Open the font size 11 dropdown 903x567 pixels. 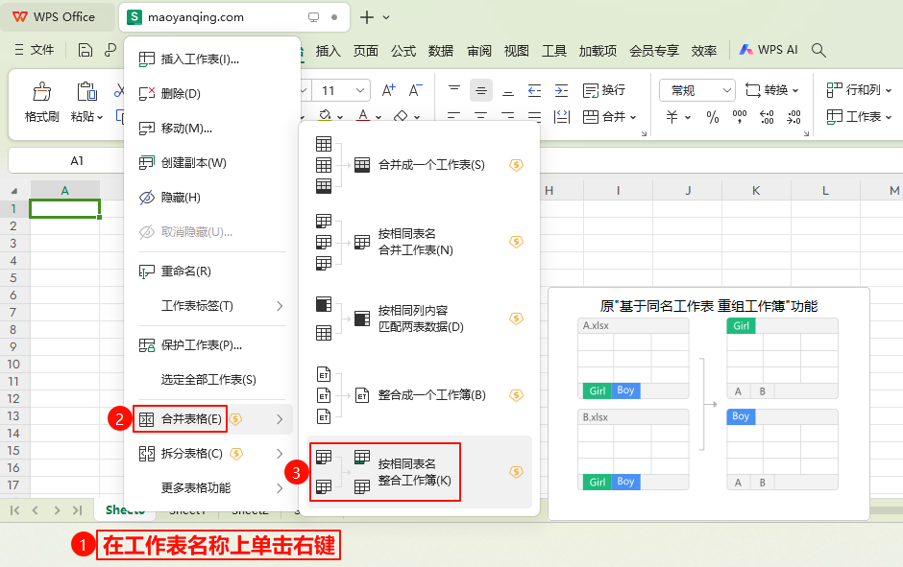343,90
